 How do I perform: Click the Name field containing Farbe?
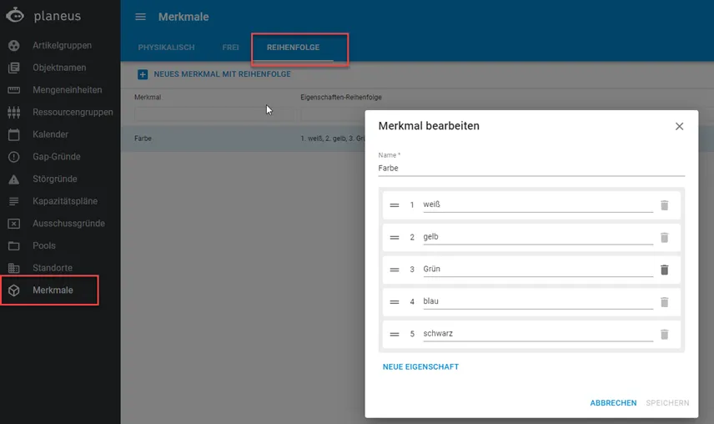531,168
